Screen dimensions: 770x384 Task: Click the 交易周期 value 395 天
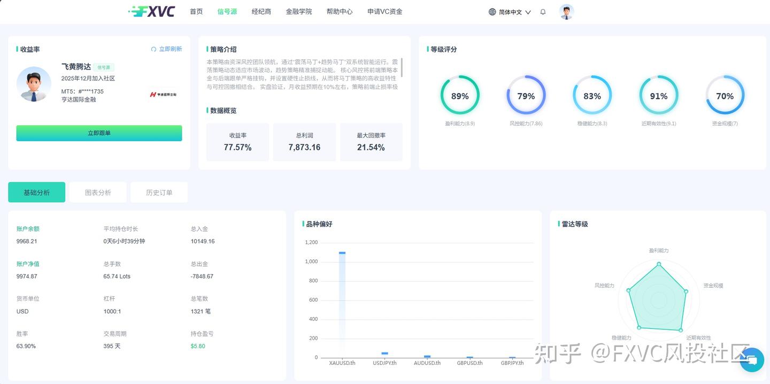[x=112, y=346]
